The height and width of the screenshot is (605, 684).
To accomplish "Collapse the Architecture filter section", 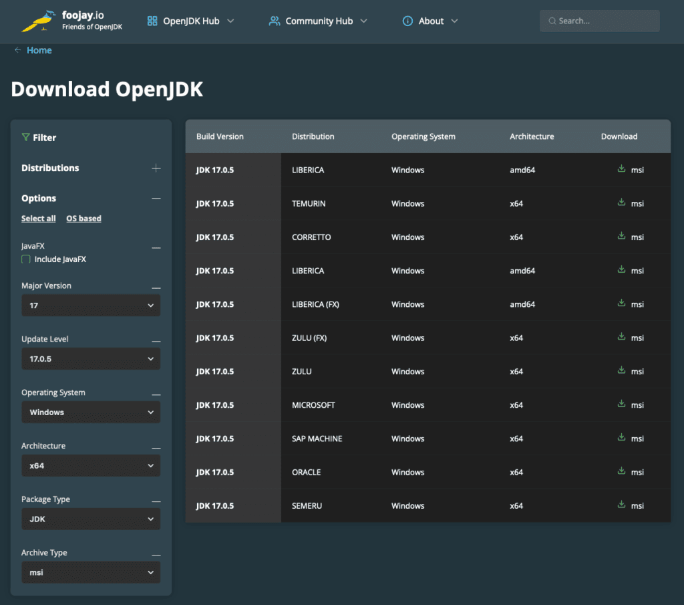I will coord(156,449).
